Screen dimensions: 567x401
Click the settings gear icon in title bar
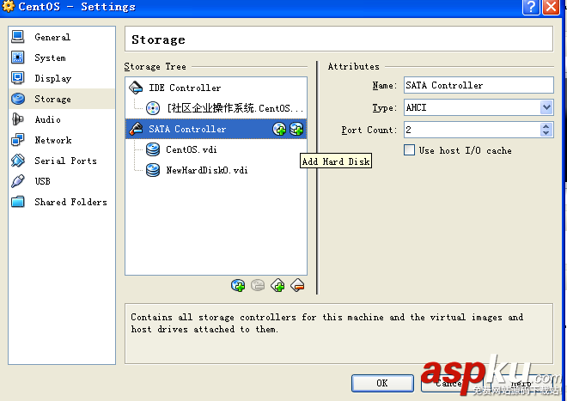click(x=9, y=6)
